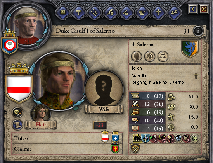
Task: Open the religion cross tab icon
Action: [x=158, y=13]
